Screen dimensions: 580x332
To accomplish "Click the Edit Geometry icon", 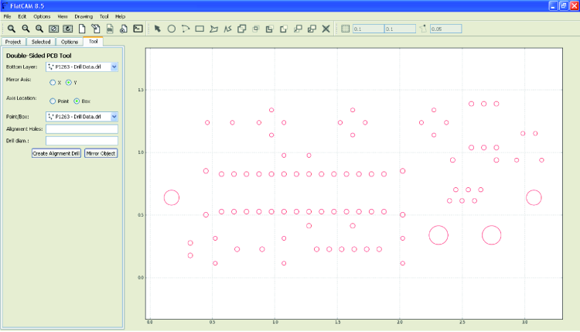I will point(96,29).
